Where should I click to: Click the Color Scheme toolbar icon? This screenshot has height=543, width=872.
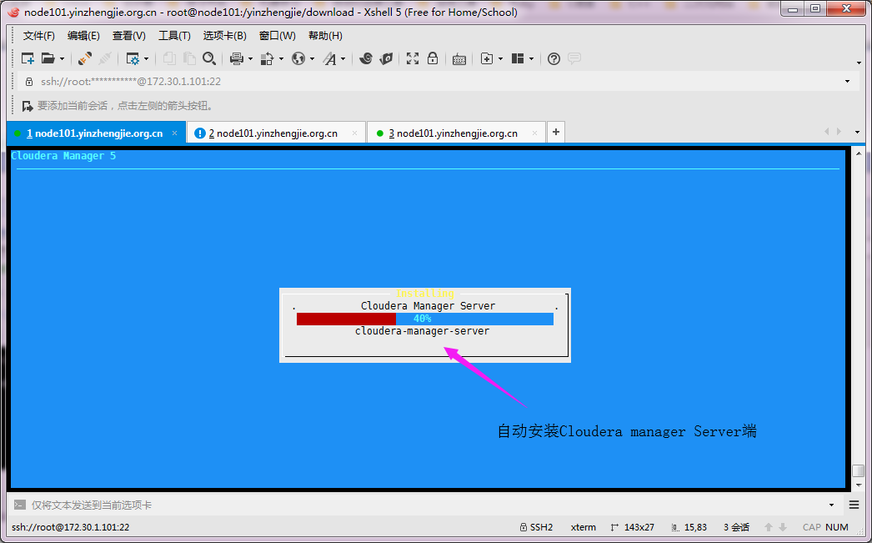(268, 58)
